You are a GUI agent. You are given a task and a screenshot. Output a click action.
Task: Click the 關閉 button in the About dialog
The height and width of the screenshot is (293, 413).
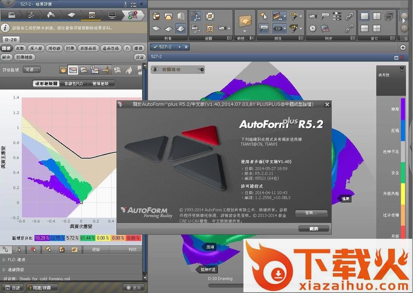point(314,229)
